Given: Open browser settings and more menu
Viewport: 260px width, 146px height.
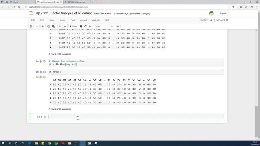Looking at the screenshot, I should click(x=257, y=7).
